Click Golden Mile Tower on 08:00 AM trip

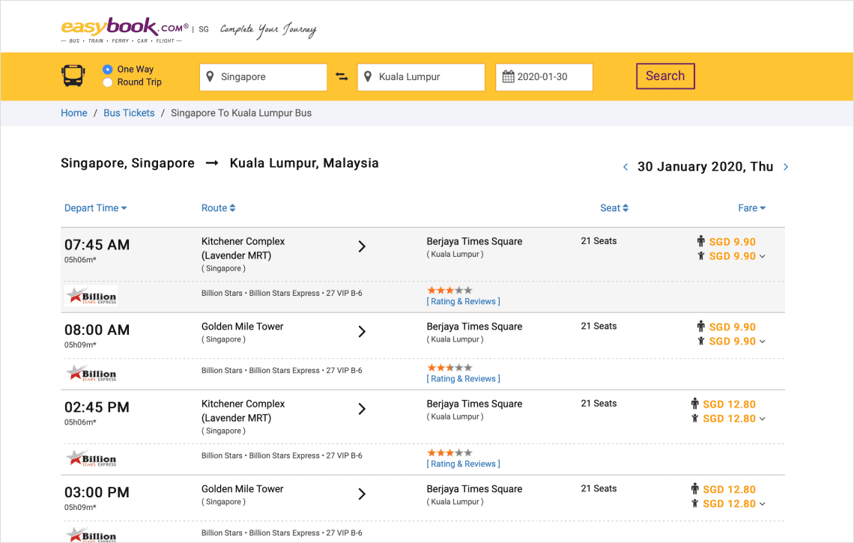click(243, 327)
